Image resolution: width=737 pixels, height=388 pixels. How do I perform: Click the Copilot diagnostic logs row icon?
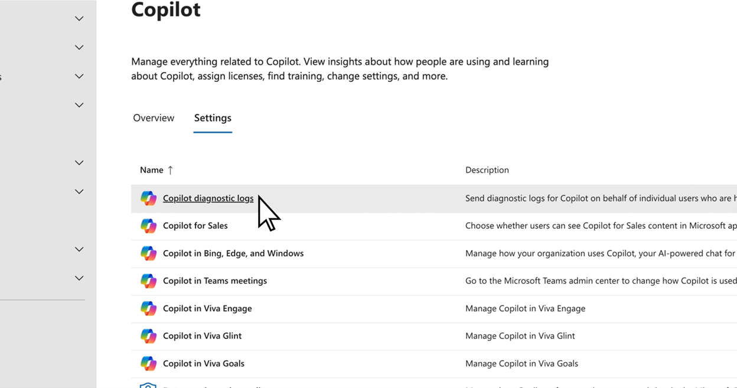point(148,198)
